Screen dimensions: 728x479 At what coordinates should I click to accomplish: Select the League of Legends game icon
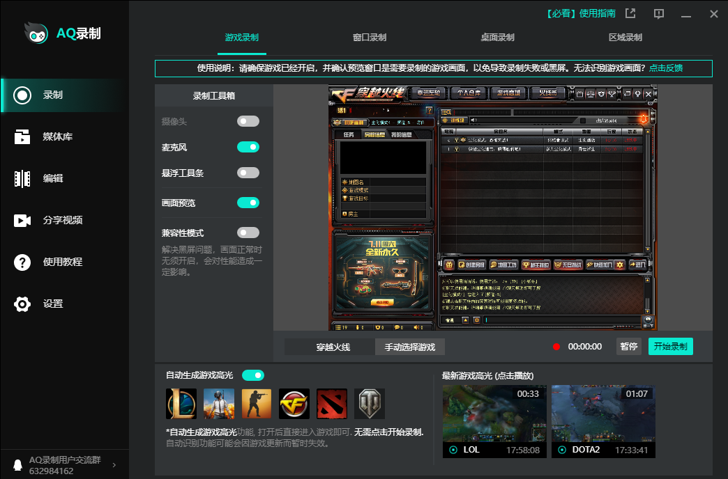pos(181,403)
